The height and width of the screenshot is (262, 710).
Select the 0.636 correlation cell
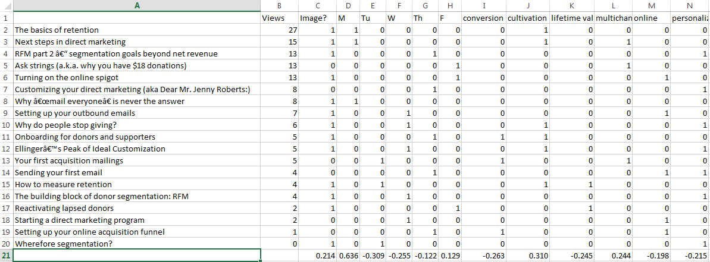point(348,255)
